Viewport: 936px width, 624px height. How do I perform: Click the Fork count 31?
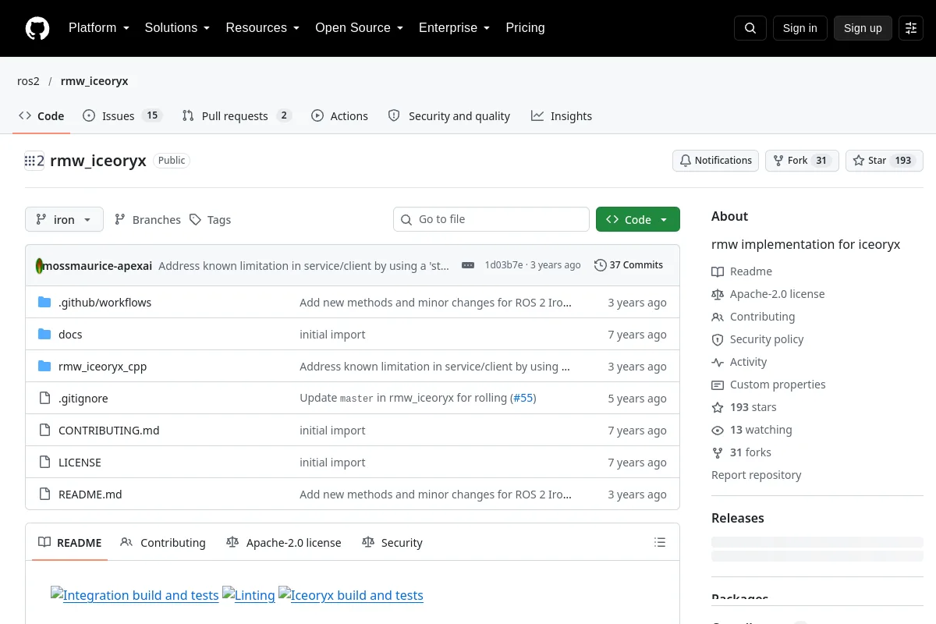pyautogui.click(x=821, y=161)
